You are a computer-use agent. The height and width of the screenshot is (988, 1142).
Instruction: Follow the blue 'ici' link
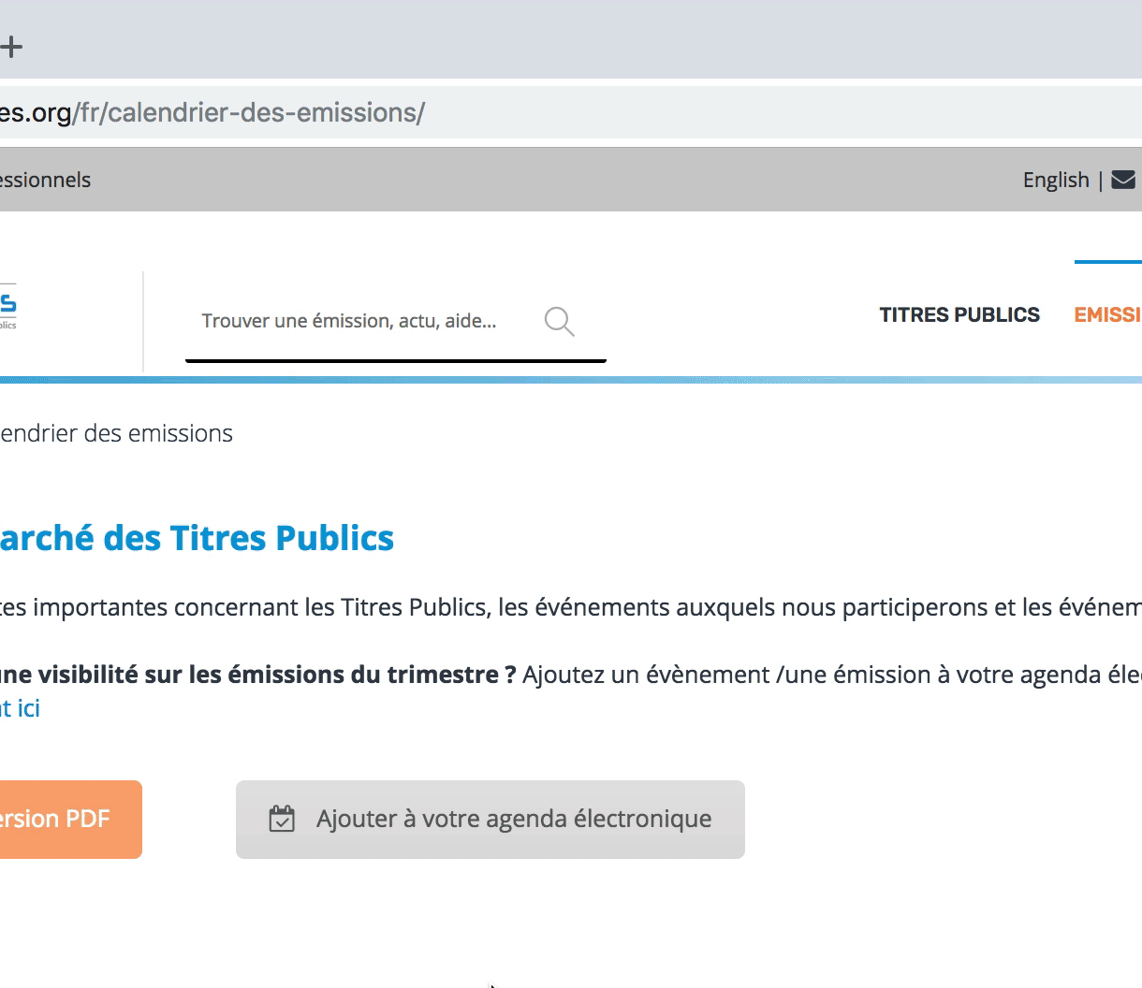point(28,708)
